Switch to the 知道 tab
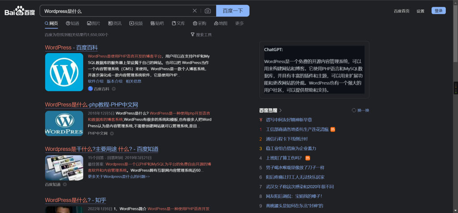Viewport: 458px width, 213px height. click(x=72, y=23)
